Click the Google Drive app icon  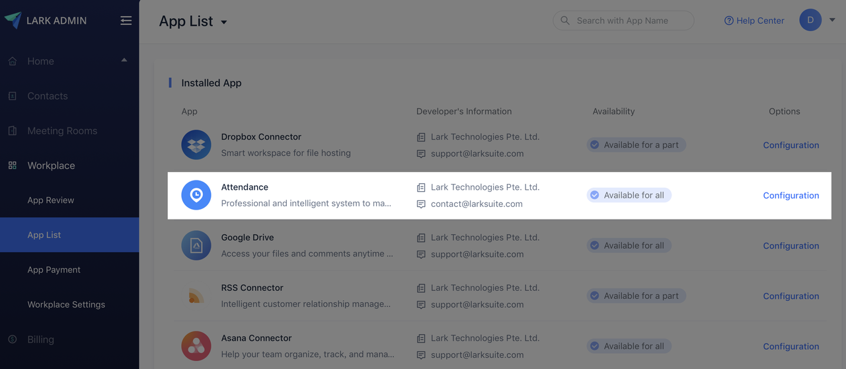(x=196, y=245)
